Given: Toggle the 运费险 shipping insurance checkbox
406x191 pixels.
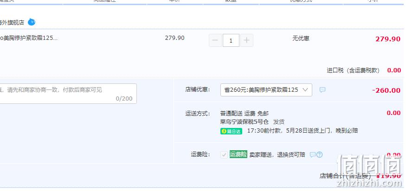Looking at the screenshot, I should click(224, 155).
